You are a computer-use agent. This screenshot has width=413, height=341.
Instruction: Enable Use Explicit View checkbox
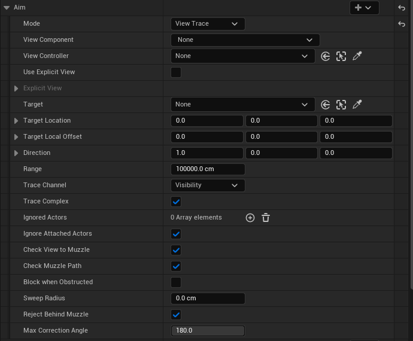point(176,72)
